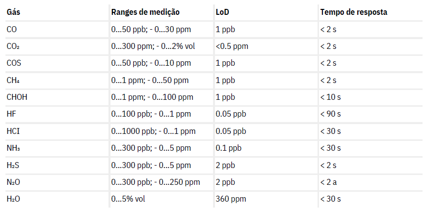
Task: Click the HCI row label
Action: (13, 131)
